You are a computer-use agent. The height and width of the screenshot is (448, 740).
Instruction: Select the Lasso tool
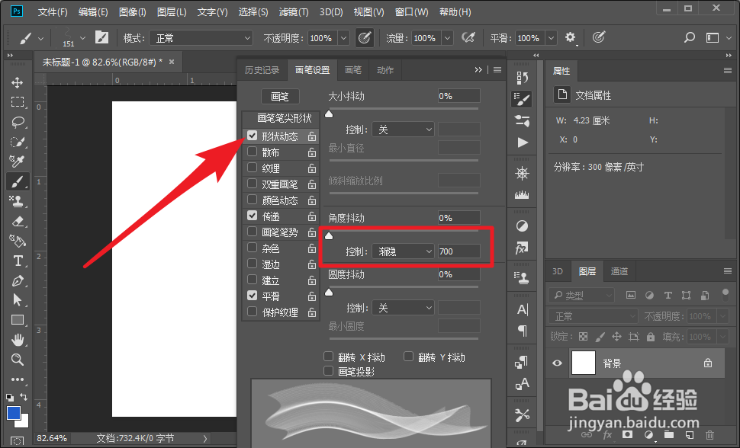(17, 122)
